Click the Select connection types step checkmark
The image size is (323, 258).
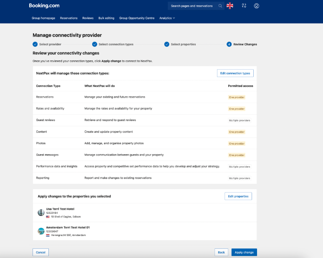(x=95, y=44)
